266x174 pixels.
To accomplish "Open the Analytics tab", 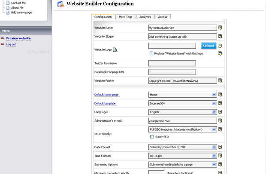I will tap(145, 17).
